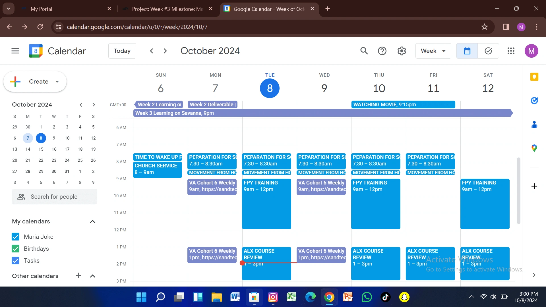546x307 pixels.
Task: Expand the Create button dropdown arrow
Action: [x=57, y=82]
